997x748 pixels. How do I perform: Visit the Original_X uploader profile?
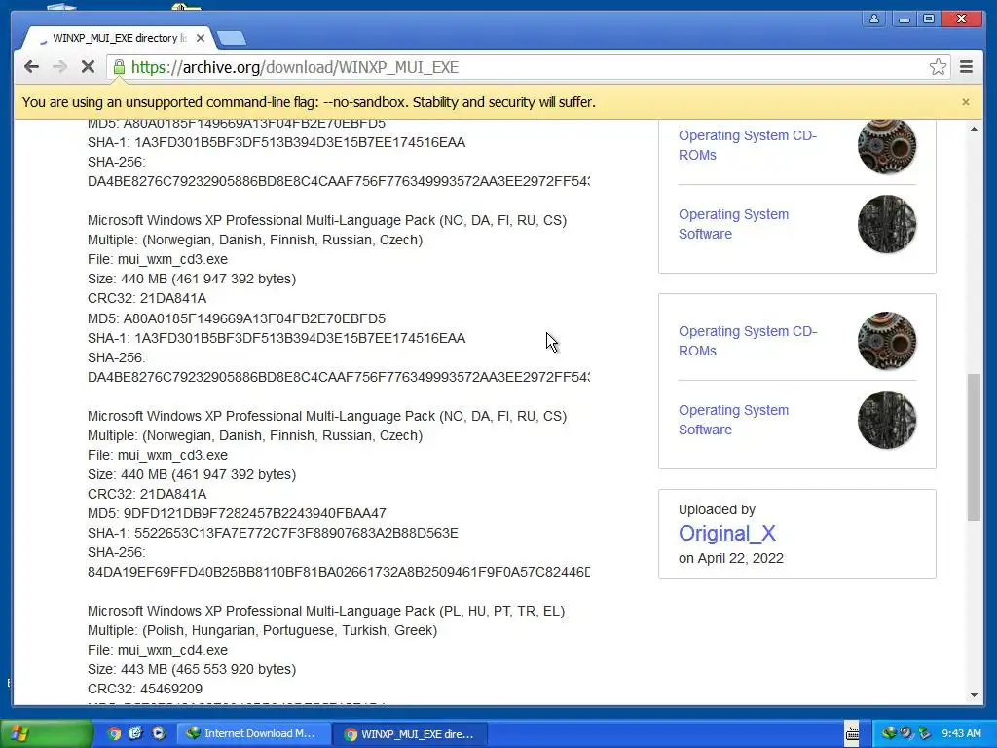click(726, 533)
